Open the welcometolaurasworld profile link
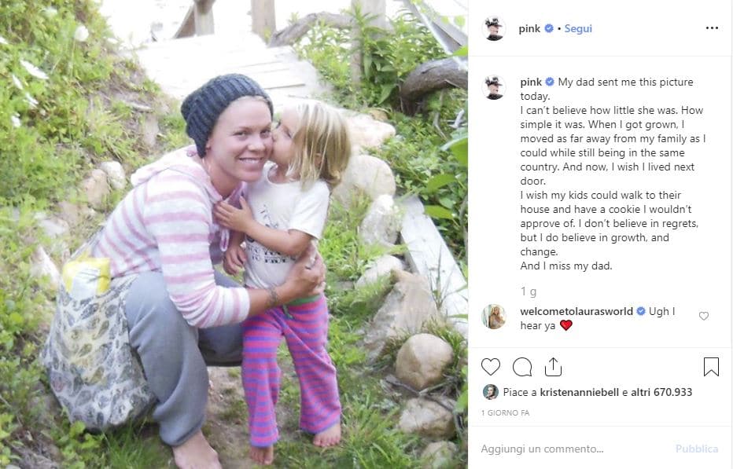Image resolution: width=733 pixels, height=469 pixels. pyautogui.click(x=576, y=311)
